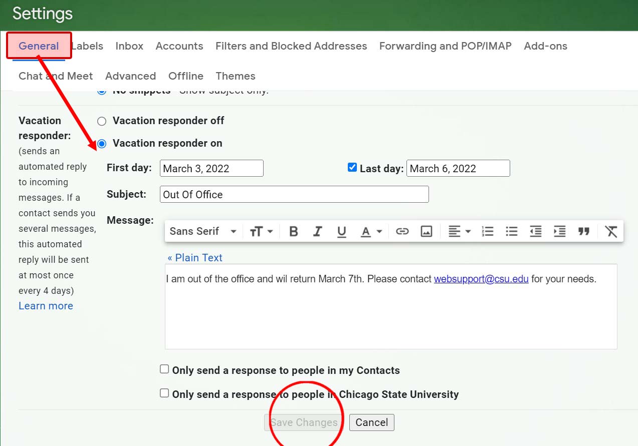
Task: Open the General settings tab
Action: tap(39, 46)
